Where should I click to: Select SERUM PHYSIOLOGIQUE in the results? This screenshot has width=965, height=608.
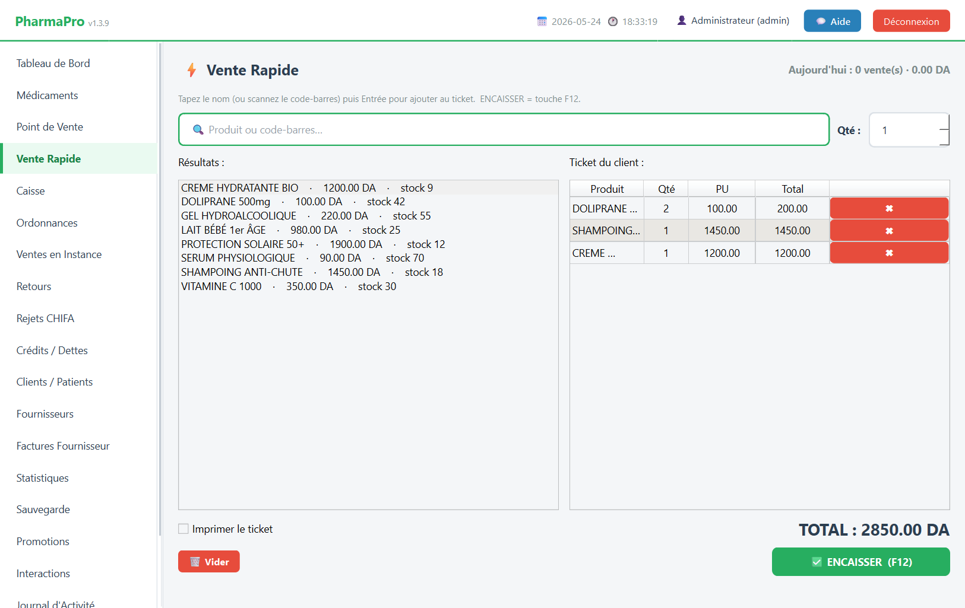click(x=368, y=258)
